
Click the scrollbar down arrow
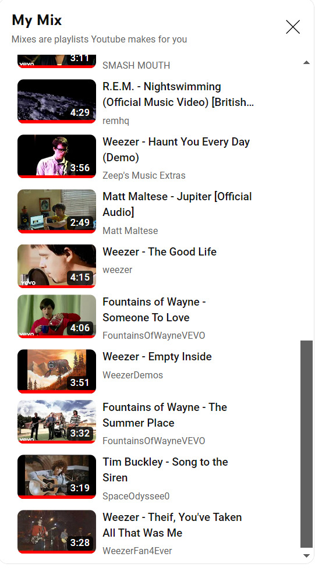(x=306, y=555)
